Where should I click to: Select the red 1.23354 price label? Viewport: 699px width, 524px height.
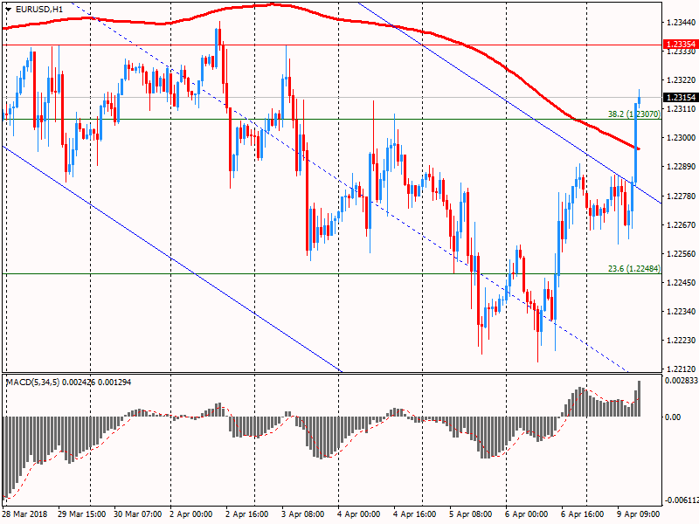coord(681,45)
